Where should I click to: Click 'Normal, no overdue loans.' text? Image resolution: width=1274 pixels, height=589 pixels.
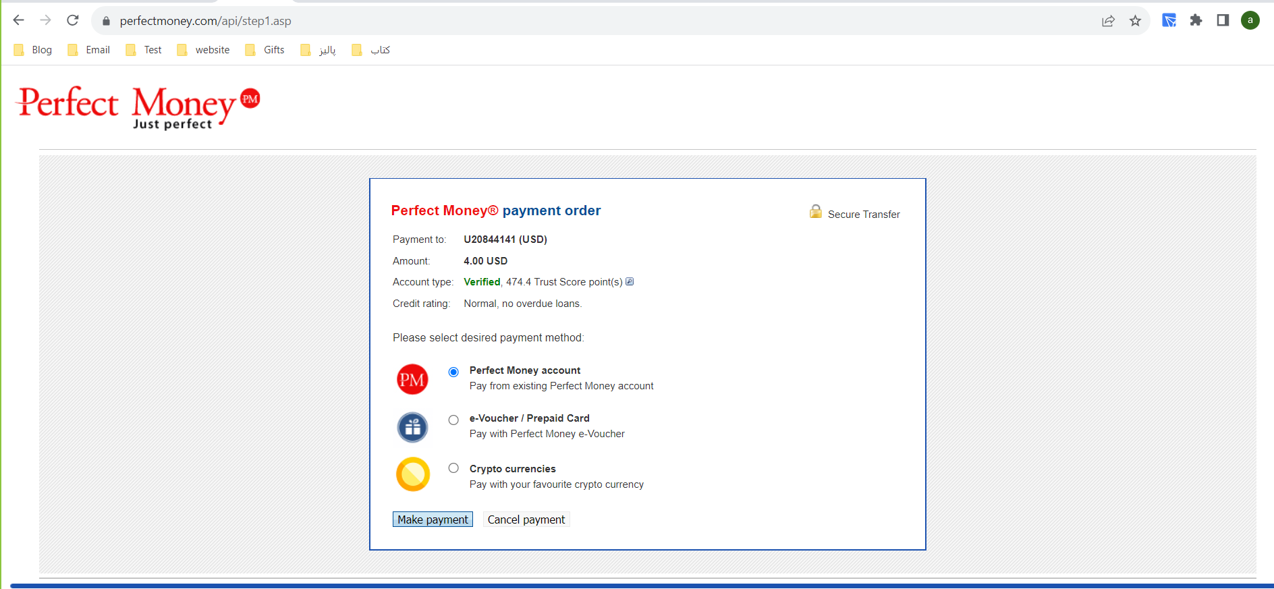(x=523, y=304)
